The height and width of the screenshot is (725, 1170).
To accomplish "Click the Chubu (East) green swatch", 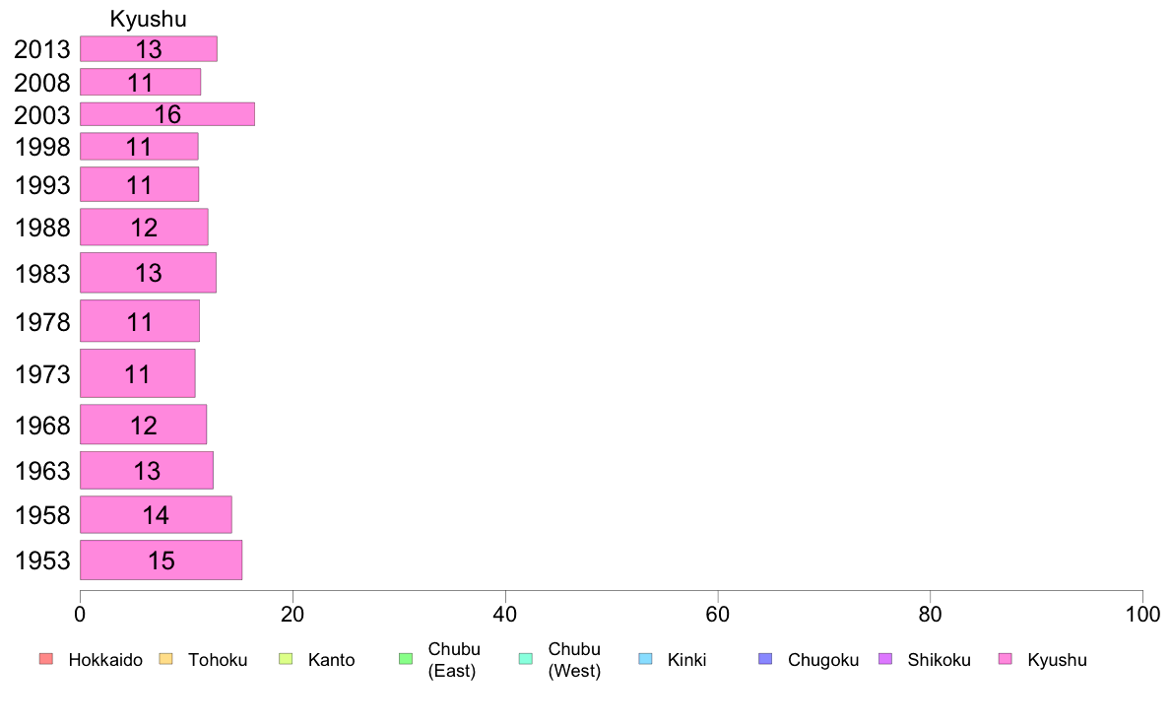I will tap(406, 659).
